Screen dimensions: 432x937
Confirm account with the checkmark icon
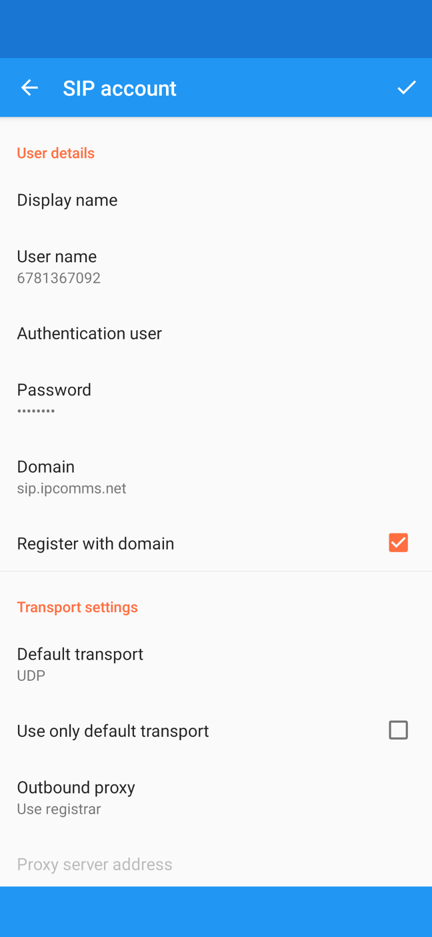point(406,88)
